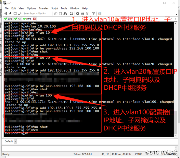Switch to the R3 session tab
Viewport: 180px width, 158px height.
[18, 19]
